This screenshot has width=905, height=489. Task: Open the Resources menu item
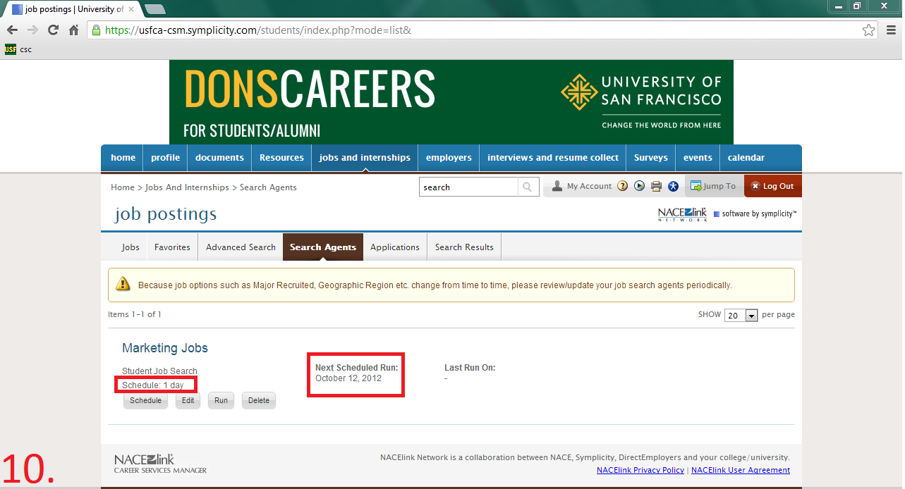point(281,158)
